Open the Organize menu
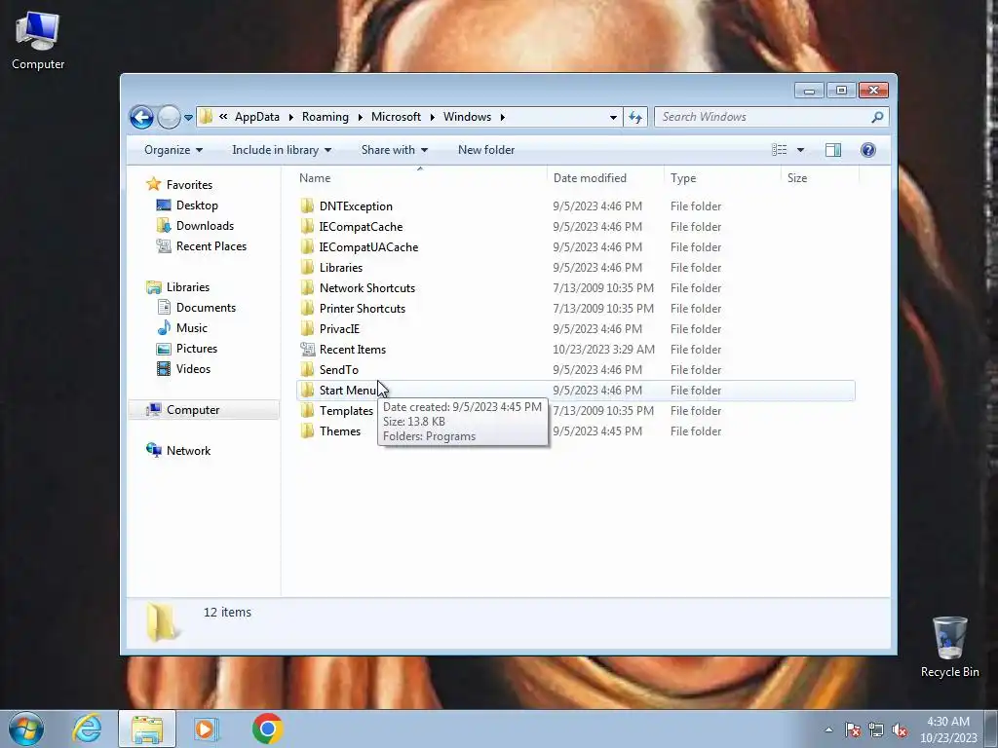This screenshot has width=998, height=748. 173,150
